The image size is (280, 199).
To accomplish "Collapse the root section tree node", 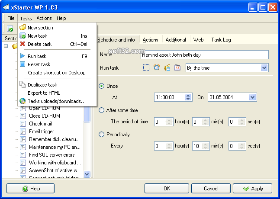I will [6, 46].
